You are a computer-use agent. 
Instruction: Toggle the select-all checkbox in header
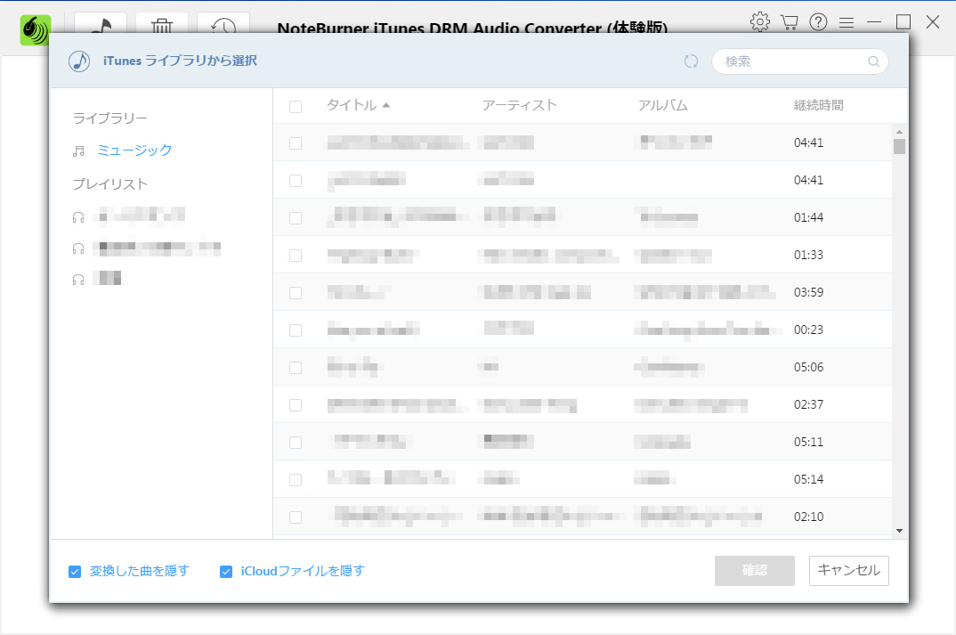pyautogui.click(x=296, y=107)
